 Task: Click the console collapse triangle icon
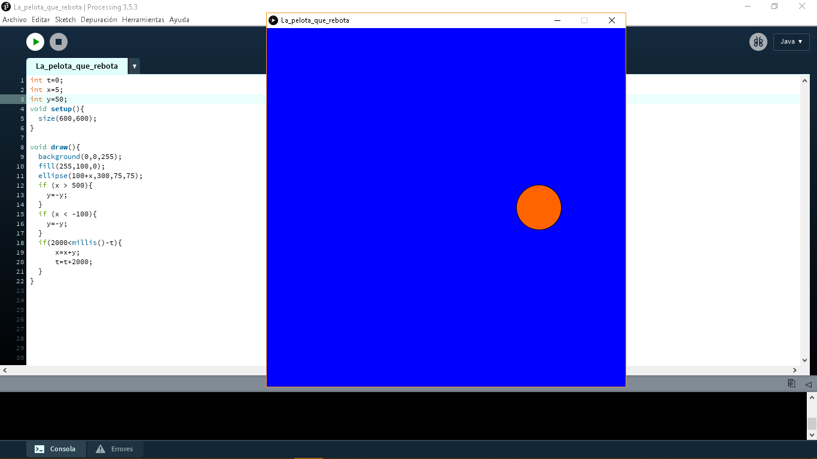[808, 384]
